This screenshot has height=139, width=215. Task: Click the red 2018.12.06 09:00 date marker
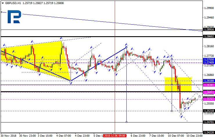tap(115, 136)
